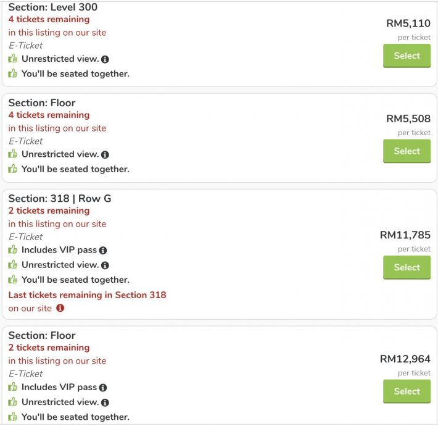The height and width of the screenshot is (426, 438).
Task: Click the 'Section: 318 | Row G' heading
Action: (60, 198)
